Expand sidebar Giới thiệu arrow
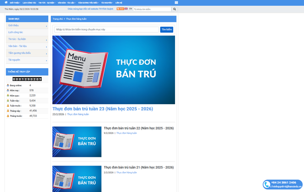Screen dimensions: 304x192 pos(46,26)
